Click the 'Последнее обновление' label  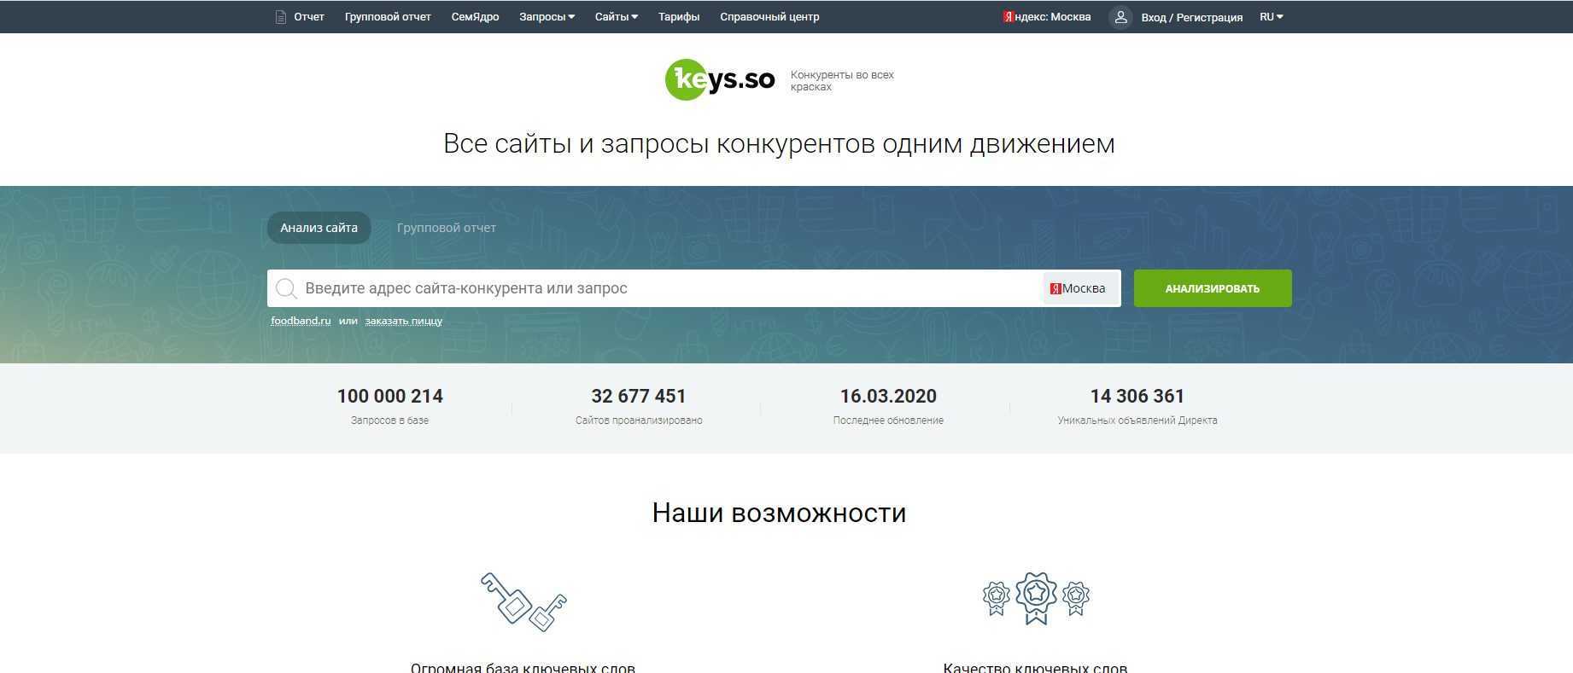click(888, 421)
